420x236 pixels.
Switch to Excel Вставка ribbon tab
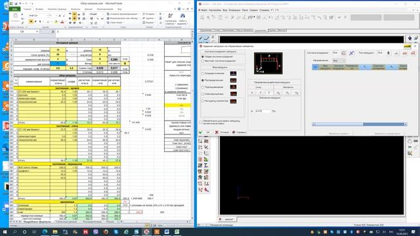[39, 9]
